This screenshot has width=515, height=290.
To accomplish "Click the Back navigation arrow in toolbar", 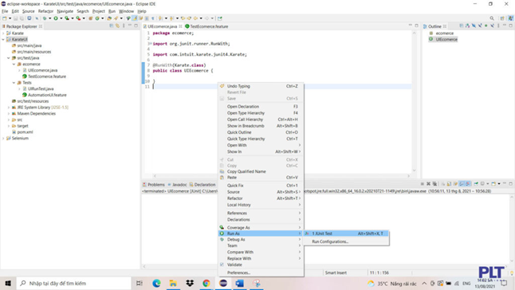I will 195,18.
